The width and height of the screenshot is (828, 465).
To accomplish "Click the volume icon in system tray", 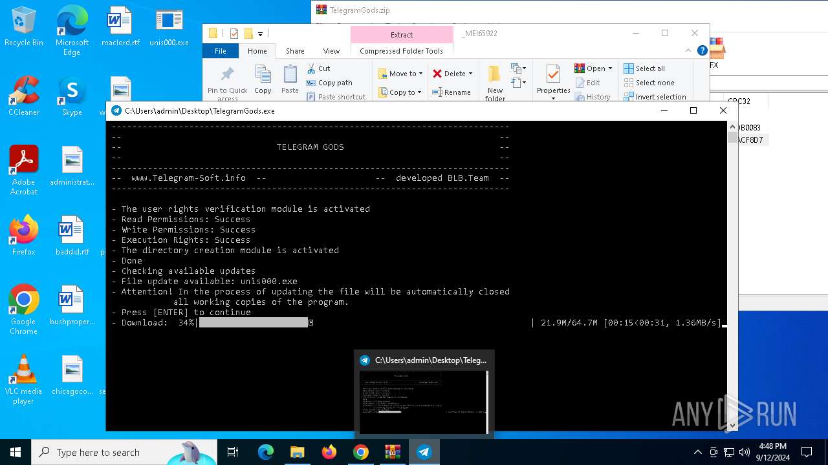I will [x=744, y=452].
